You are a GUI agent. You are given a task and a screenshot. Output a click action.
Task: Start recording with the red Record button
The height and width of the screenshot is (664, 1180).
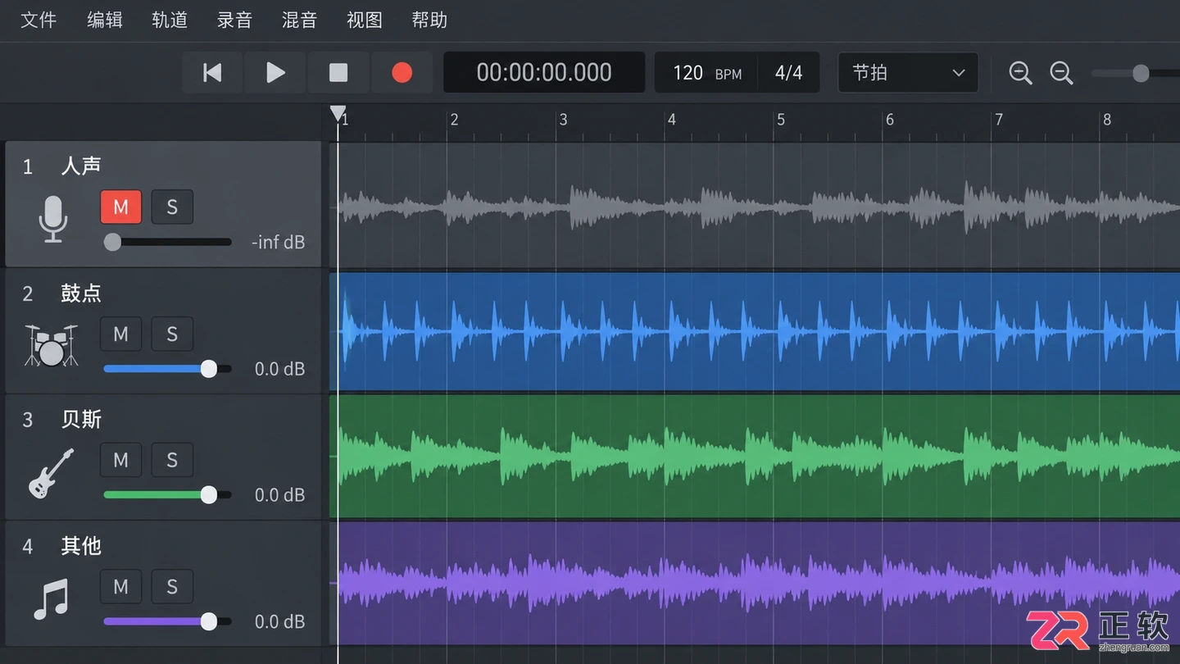coord(402,73)
